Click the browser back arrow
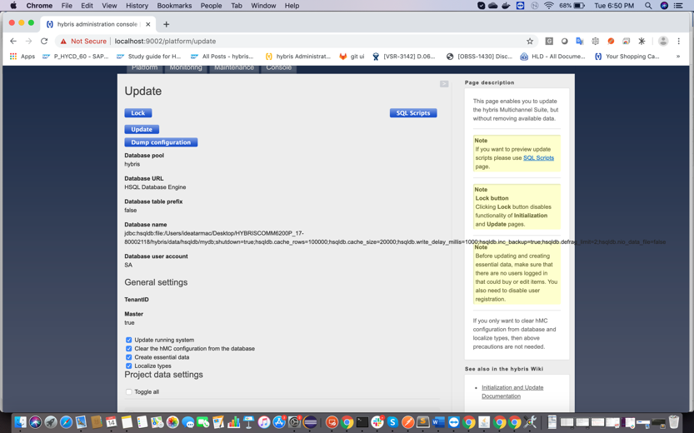 pos(13,41)
